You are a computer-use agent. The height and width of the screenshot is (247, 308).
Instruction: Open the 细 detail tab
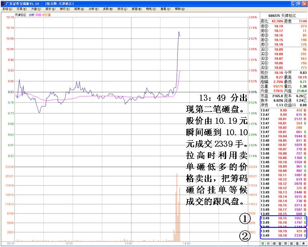click(x=275, y=242)
